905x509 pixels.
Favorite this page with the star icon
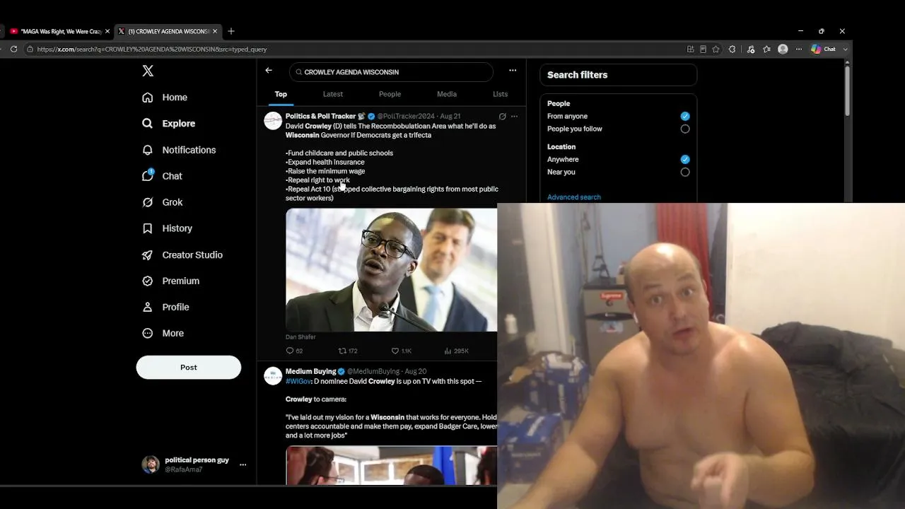[x=716, y=49]
